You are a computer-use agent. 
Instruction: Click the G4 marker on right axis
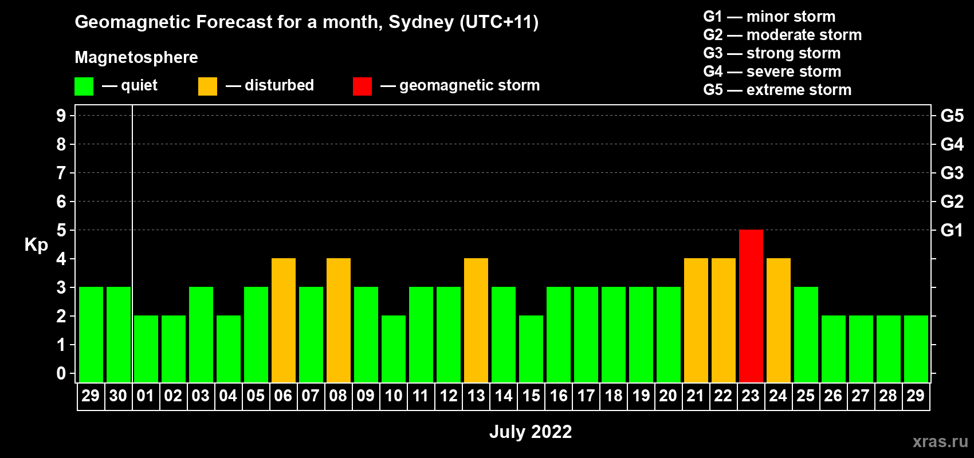click(952, 144)
